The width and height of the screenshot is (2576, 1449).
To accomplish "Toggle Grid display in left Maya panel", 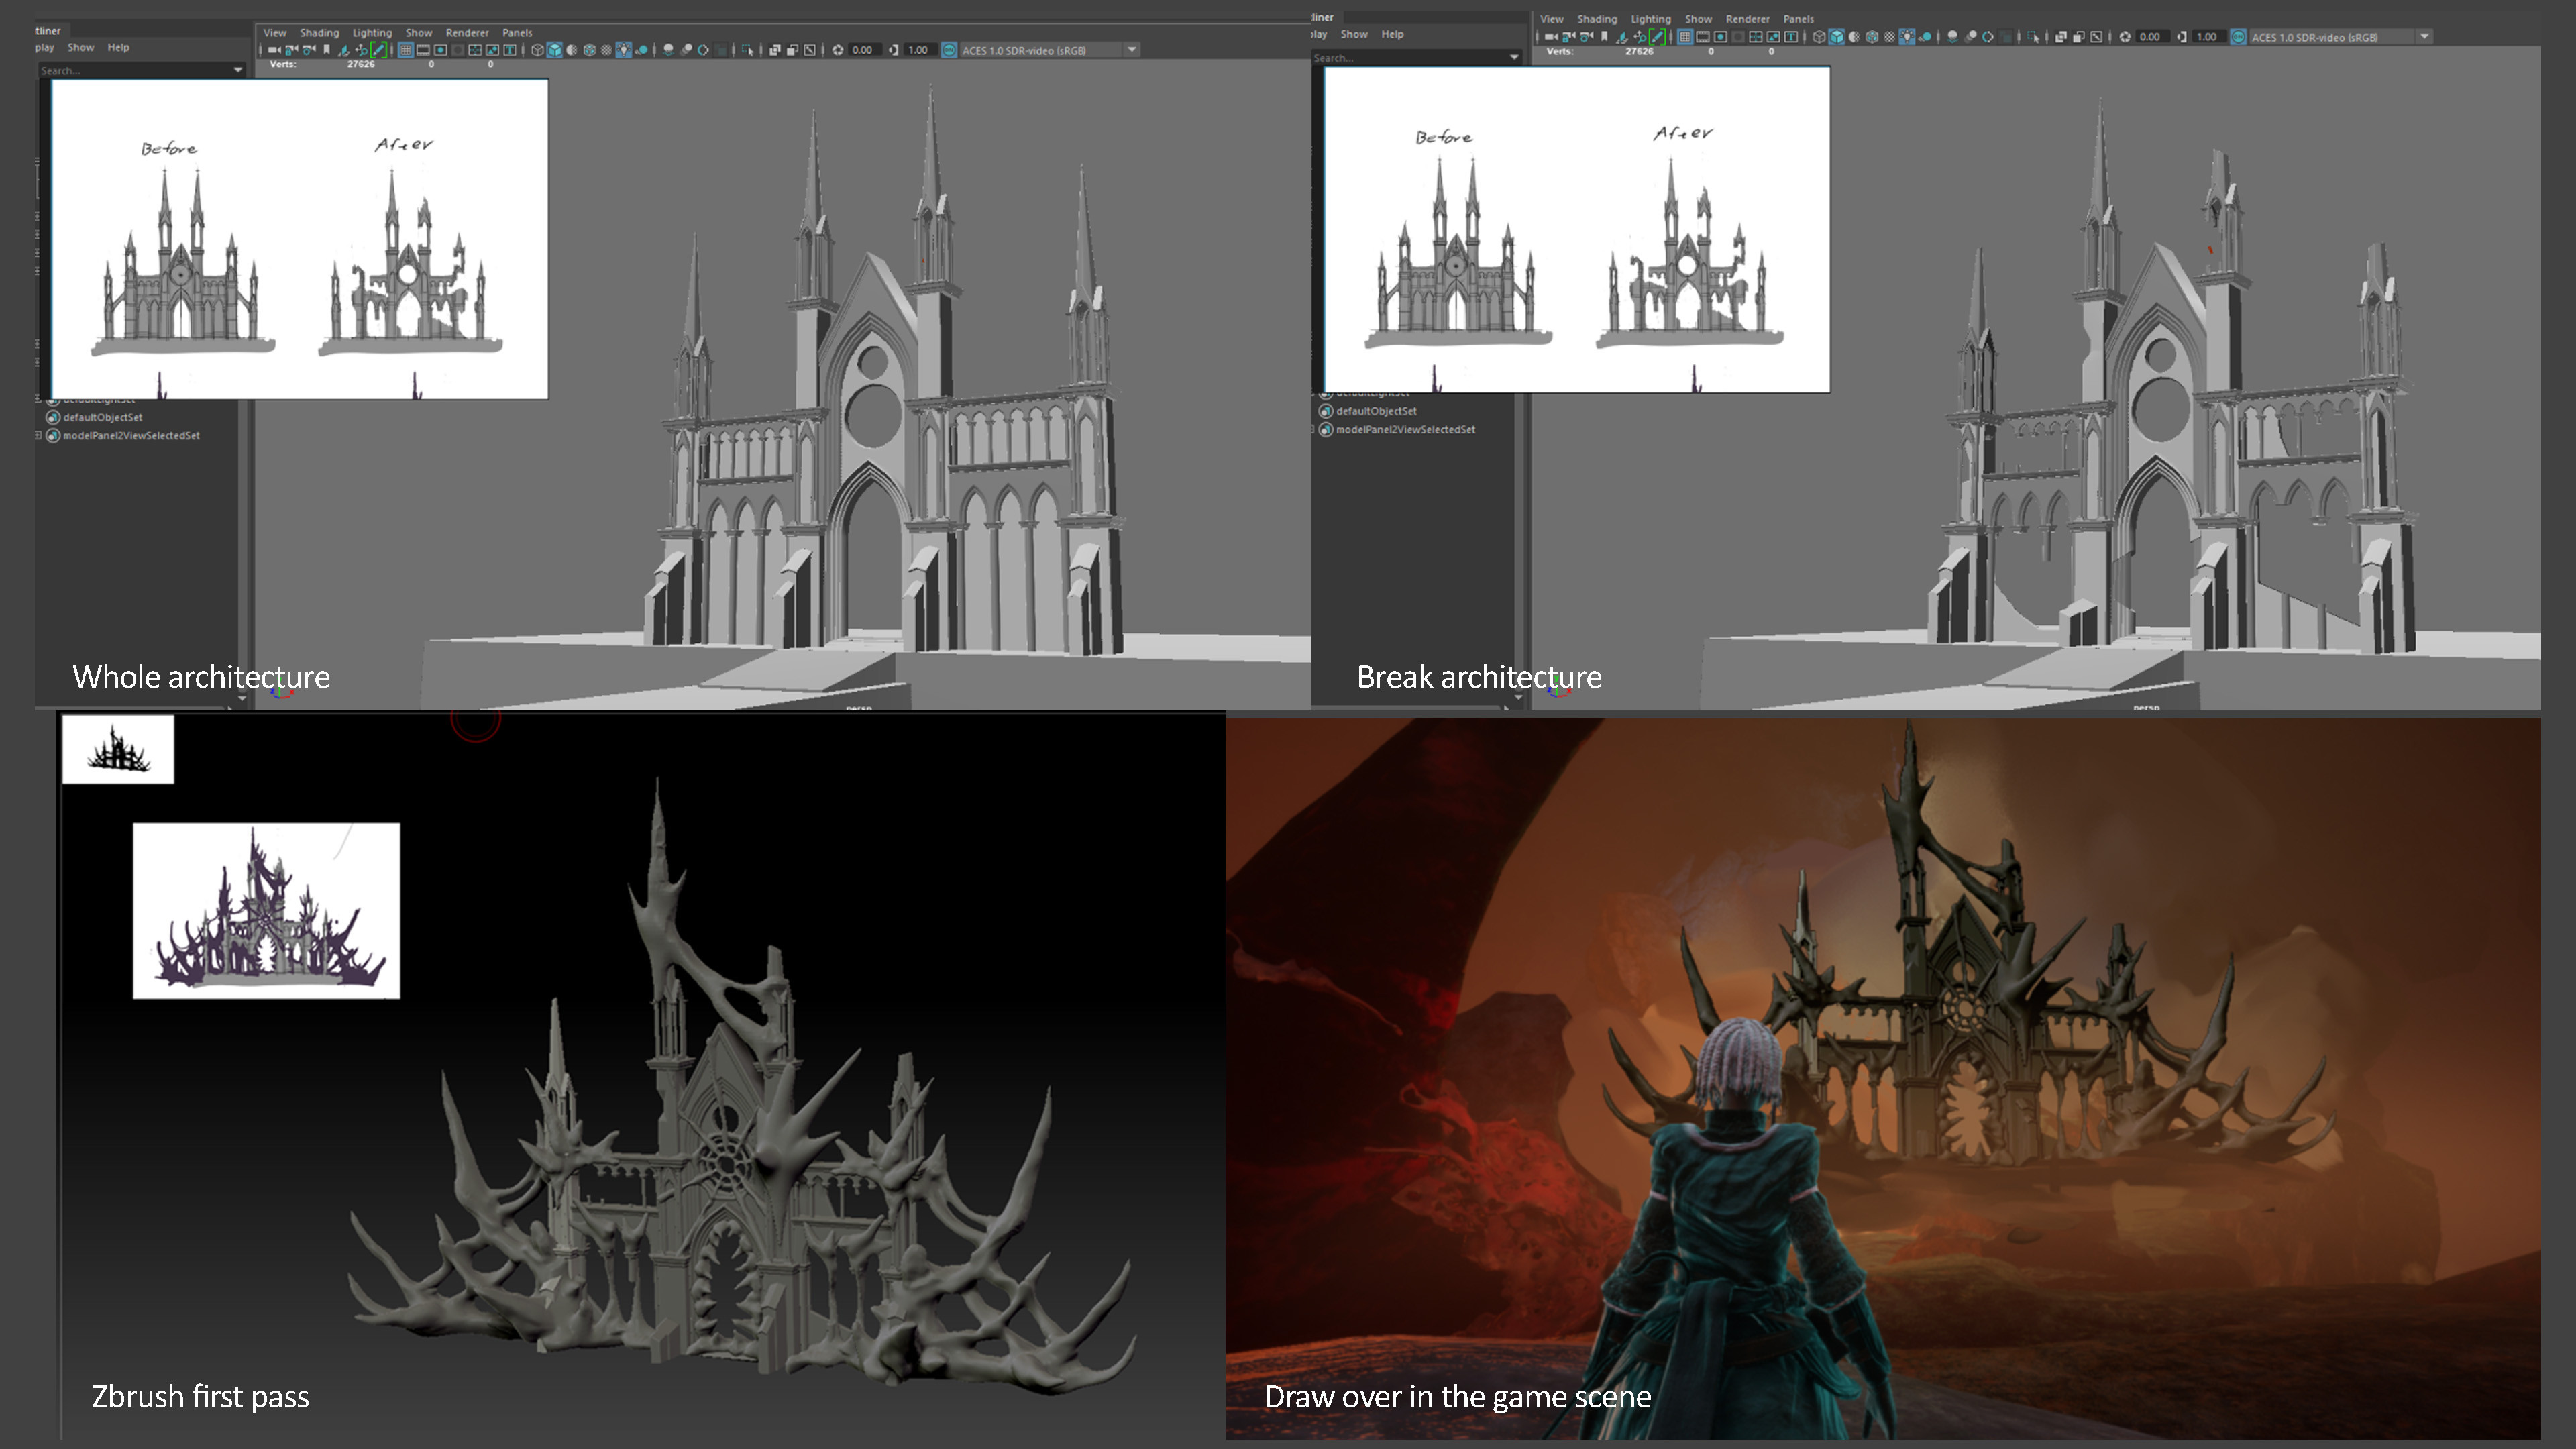I will pyautogui.click(x=406, y=50).
